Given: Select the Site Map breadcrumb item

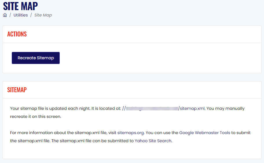Looking at the screenshot, I should point(43,15).
